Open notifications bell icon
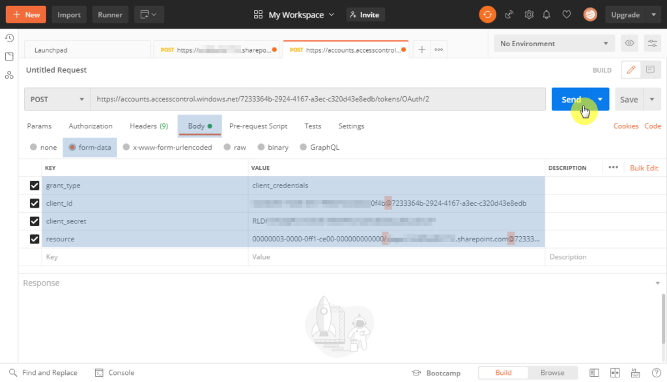The width and height of the screenshot is (667, 382). coord(546,14)
